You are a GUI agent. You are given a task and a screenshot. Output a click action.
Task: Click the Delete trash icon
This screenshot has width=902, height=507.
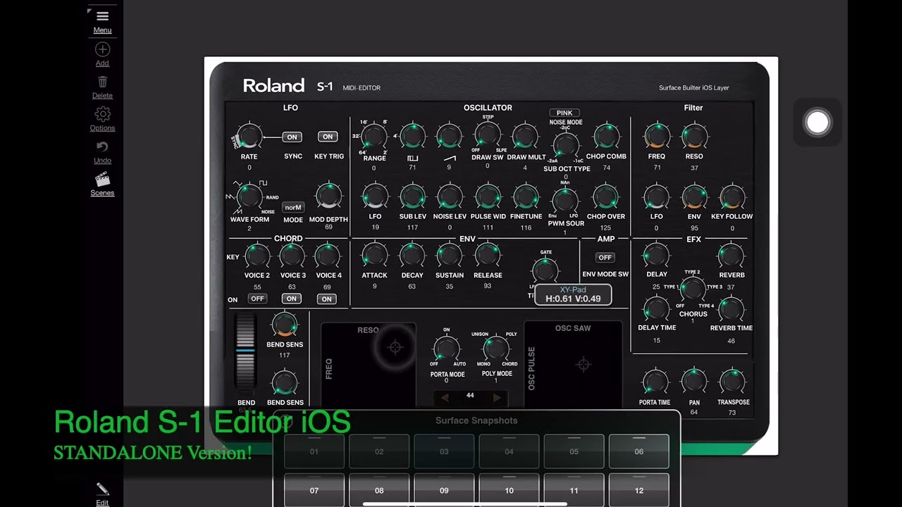(x=102, y=82)
